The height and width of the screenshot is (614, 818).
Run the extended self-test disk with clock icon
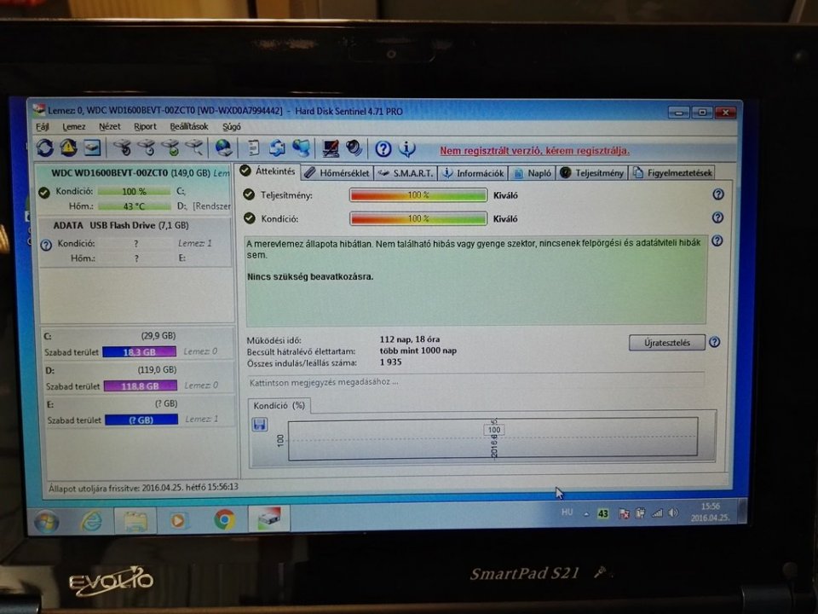click(147, 148)
